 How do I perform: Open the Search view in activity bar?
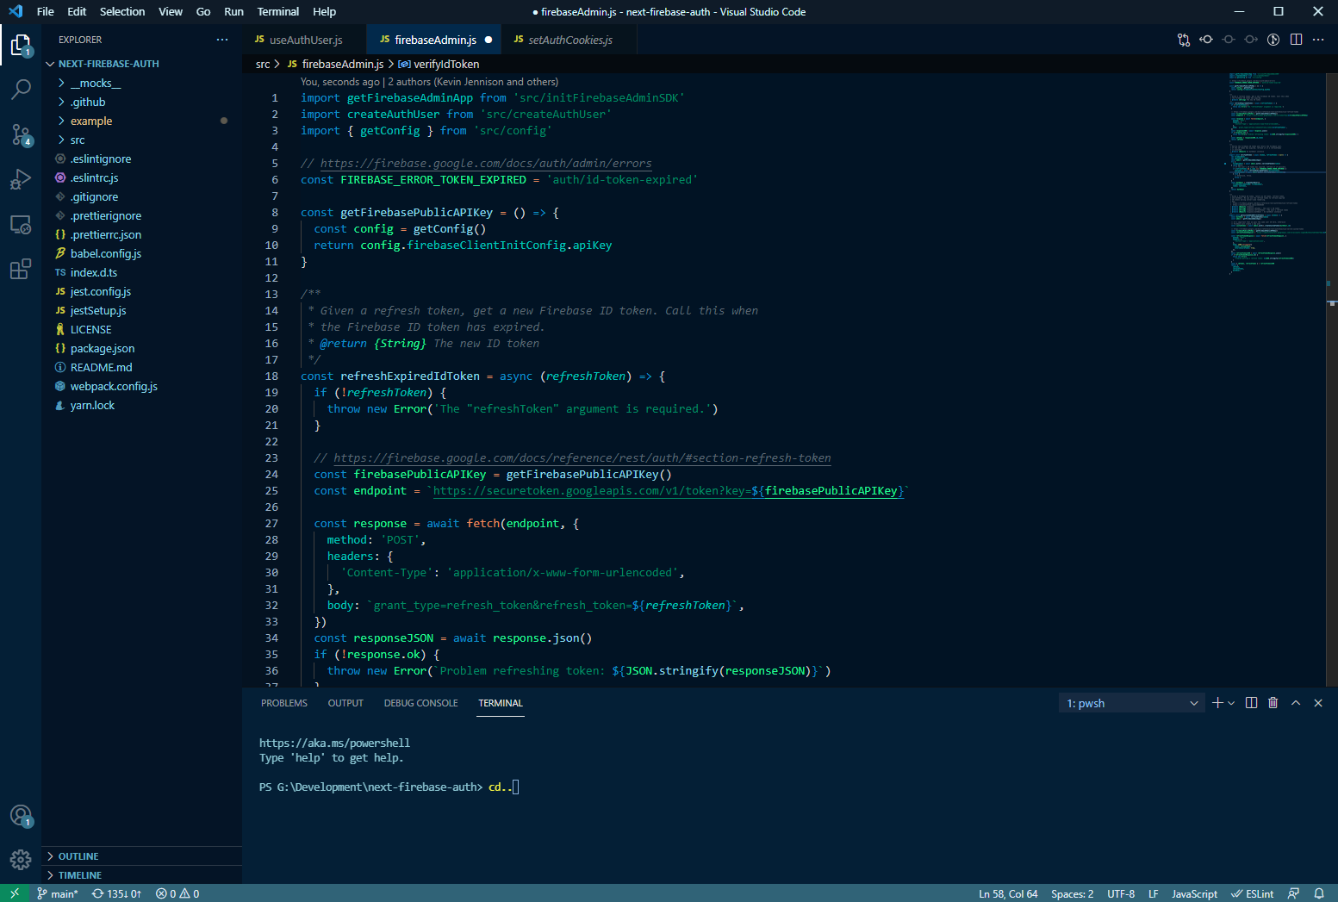click(21, 89)
